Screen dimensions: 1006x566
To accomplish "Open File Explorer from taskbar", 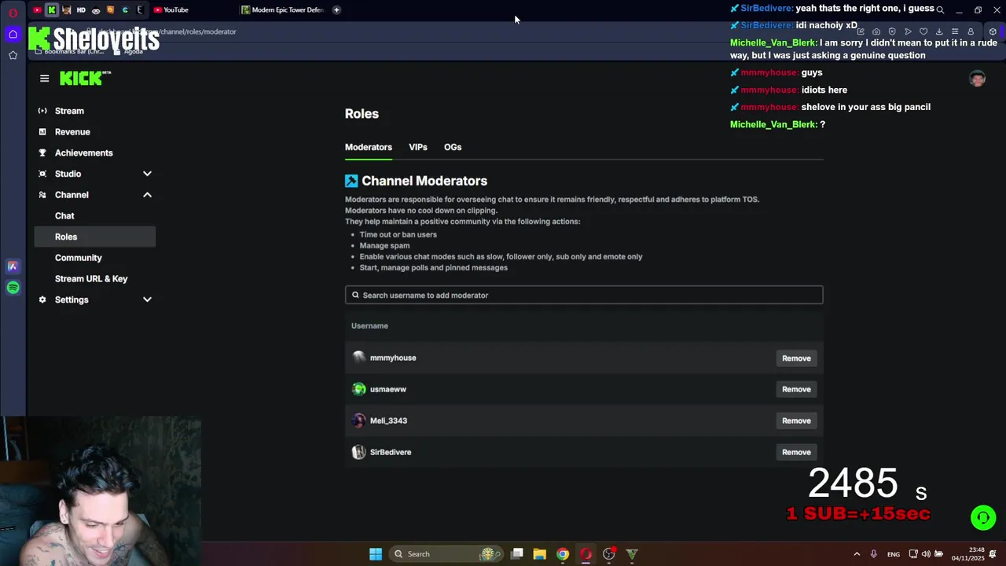I will (540, 554).
